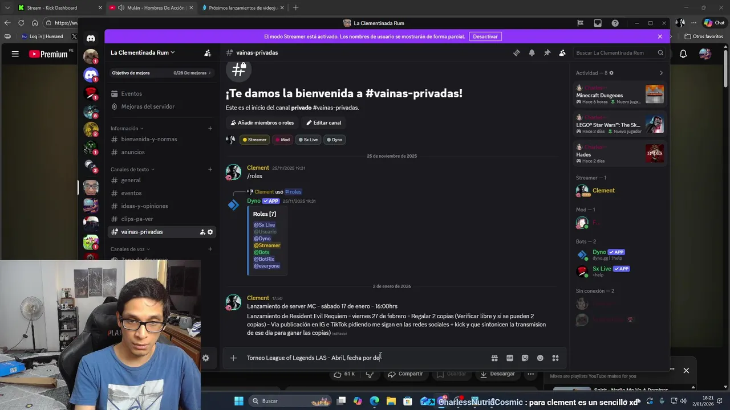Viewport: 730px width, 410px height.
Task: Open Hades activity card
Action: coord(619,154)
